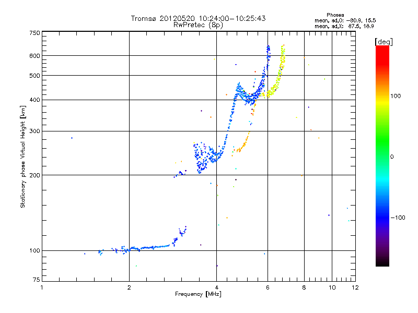
Task: Click the x-axis tick label "10"
Action: coord(332,287)
